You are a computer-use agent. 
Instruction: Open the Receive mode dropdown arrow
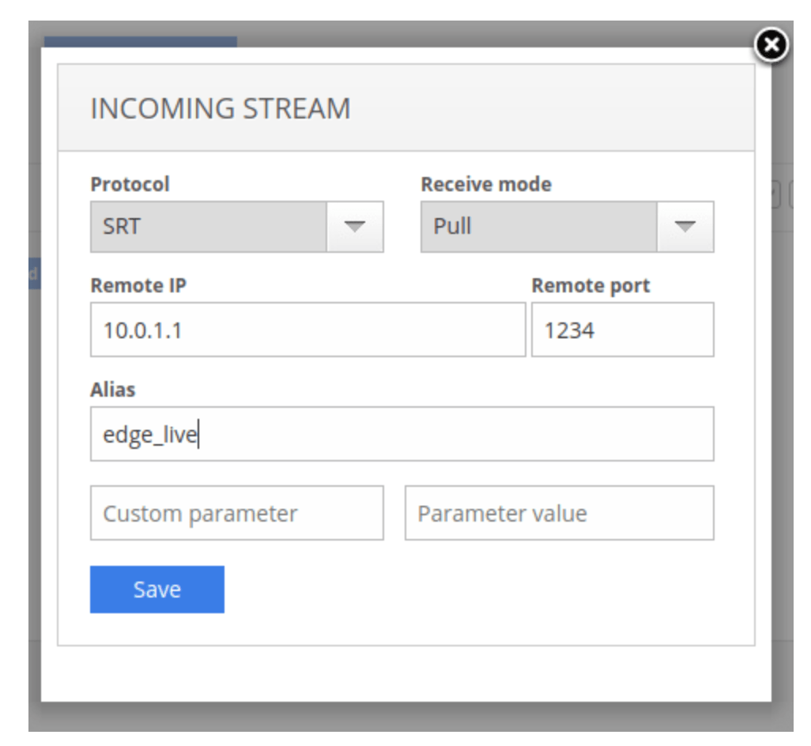click(x=685, y=227)
